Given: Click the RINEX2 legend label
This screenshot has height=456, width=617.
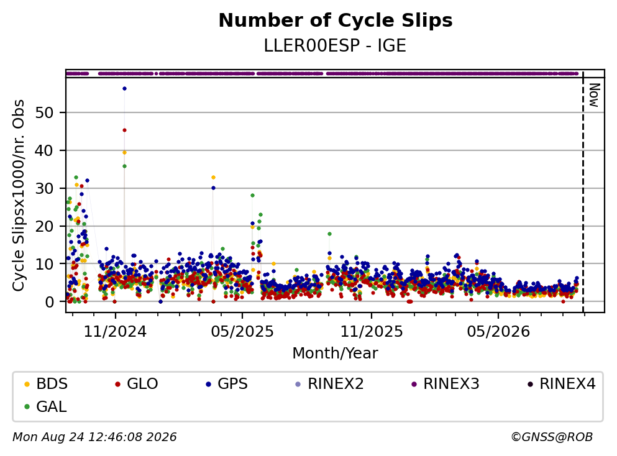Looking at the screenshot, I should pos(336,383).
